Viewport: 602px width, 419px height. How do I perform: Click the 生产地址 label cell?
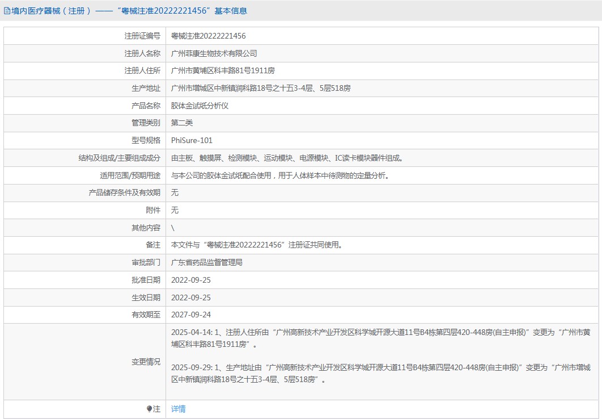(85, 89)
